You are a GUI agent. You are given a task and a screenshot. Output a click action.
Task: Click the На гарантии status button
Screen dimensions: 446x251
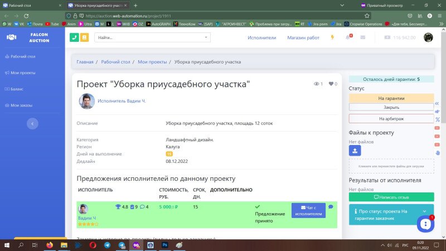tap(391, 98)
